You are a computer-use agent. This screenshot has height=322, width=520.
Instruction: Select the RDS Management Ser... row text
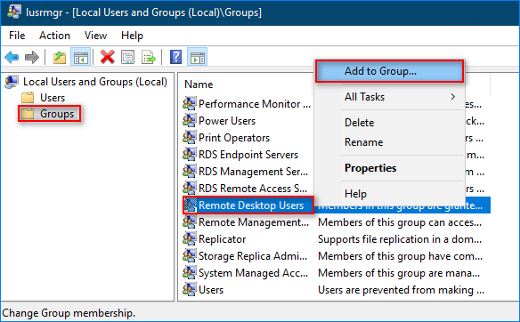pos(254,172)
